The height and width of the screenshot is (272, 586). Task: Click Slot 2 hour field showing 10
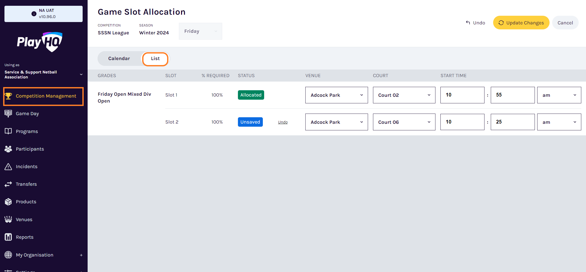point(462,122)
